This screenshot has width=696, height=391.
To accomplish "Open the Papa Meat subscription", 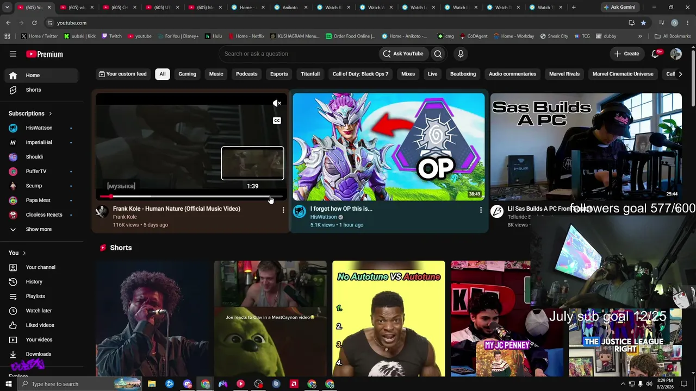I will [41, 200].
